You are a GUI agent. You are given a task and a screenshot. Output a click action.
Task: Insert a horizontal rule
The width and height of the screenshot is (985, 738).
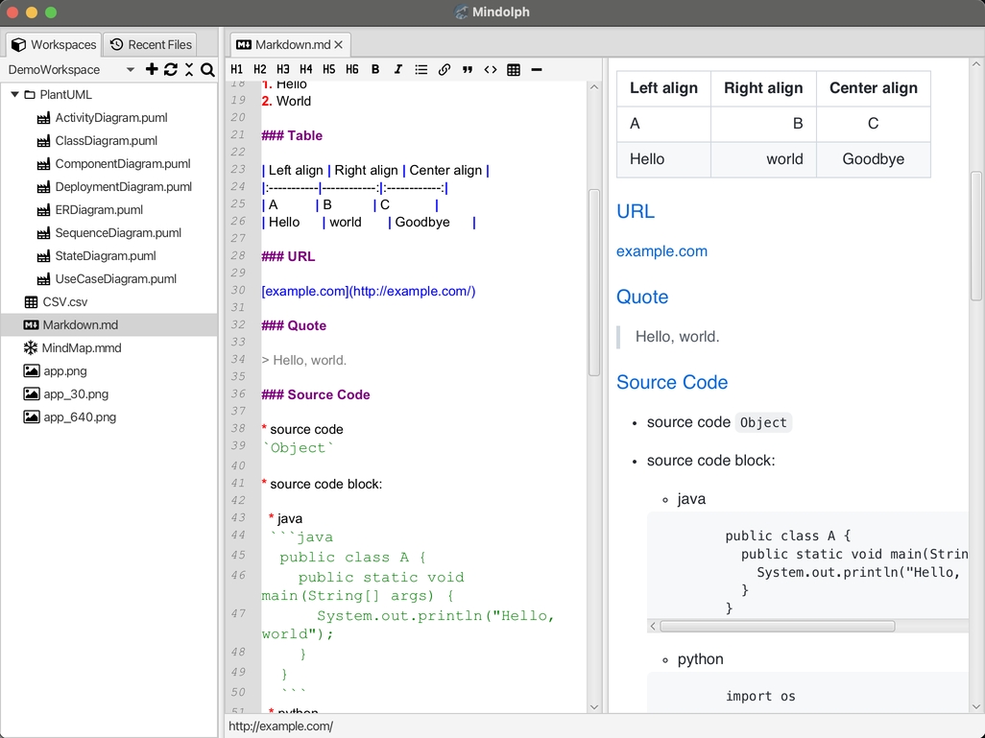pos(537,69)
